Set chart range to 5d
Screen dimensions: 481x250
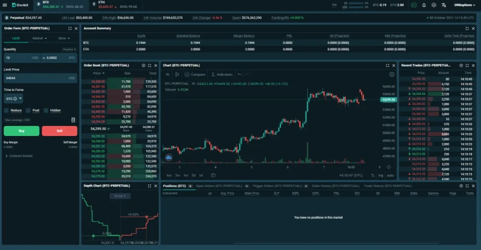pos(193,175)
